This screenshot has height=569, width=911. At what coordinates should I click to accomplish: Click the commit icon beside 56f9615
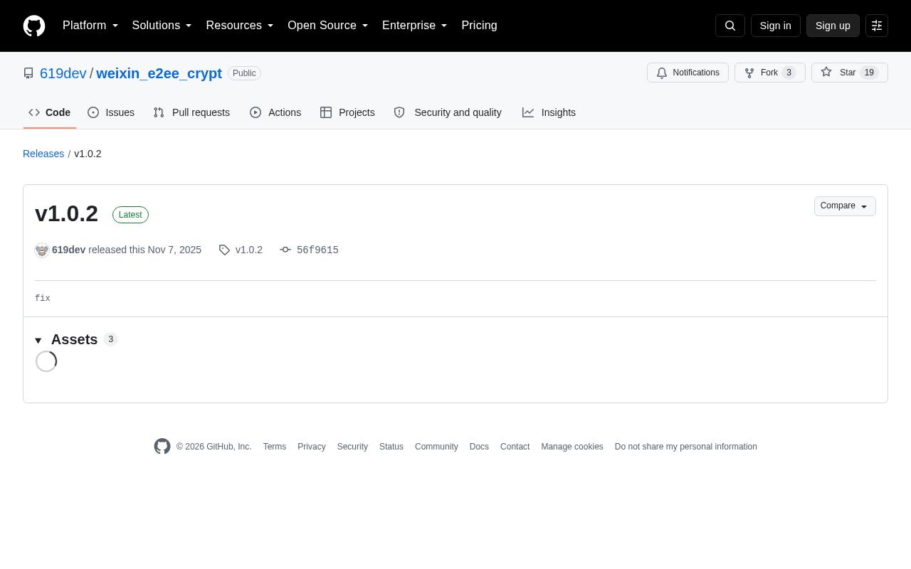pos(285,250)
